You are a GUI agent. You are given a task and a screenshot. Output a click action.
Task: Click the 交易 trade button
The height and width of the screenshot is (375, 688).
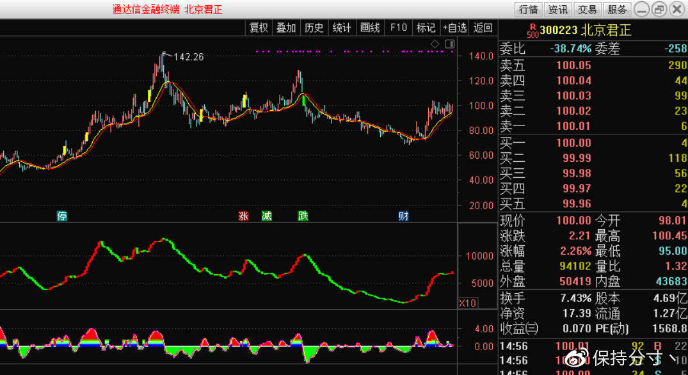pyautogui.click(x=587, y=10)
